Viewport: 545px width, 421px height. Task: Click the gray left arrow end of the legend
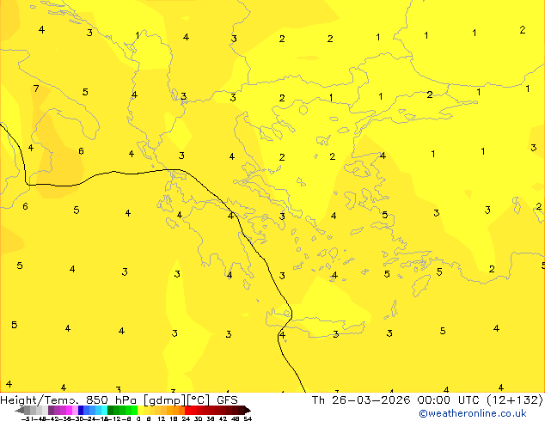[x=20, y=410]
